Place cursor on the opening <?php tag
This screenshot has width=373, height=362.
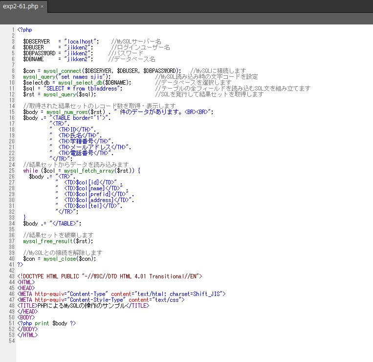[x=24, y=30]
